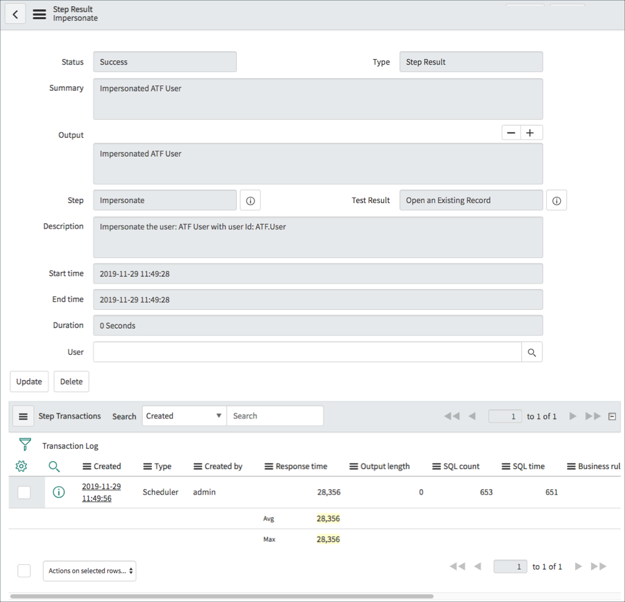
Task: Preview the Test Result reference record
Action: pos(556,200)
